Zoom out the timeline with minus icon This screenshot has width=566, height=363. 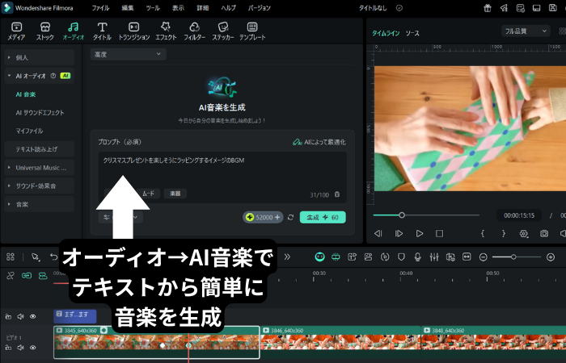pyautogui.click(x=483, y=257)
